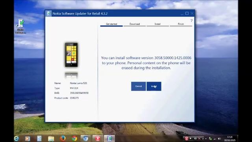Click the red screen recorder taskbar icon
This screenshot has height=142, width=252.
pyautogui.click(x=97, y=138)
